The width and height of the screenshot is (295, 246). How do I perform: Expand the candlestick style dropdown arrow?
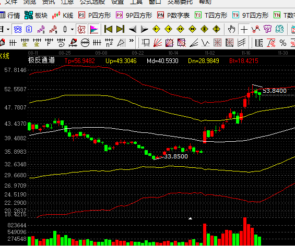click(x=72, y=30)
